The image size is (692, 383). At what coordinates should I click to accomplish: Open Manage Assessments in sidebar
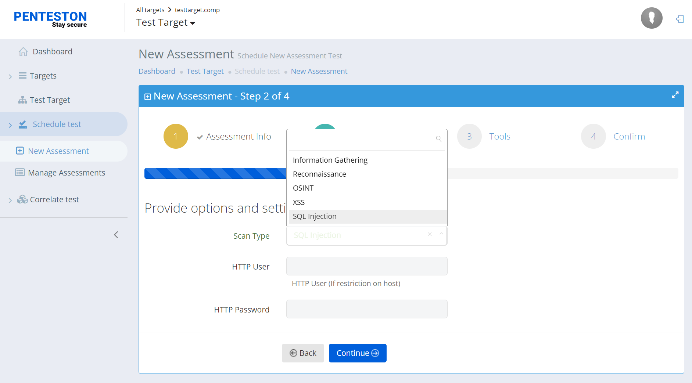coord(67,173)
